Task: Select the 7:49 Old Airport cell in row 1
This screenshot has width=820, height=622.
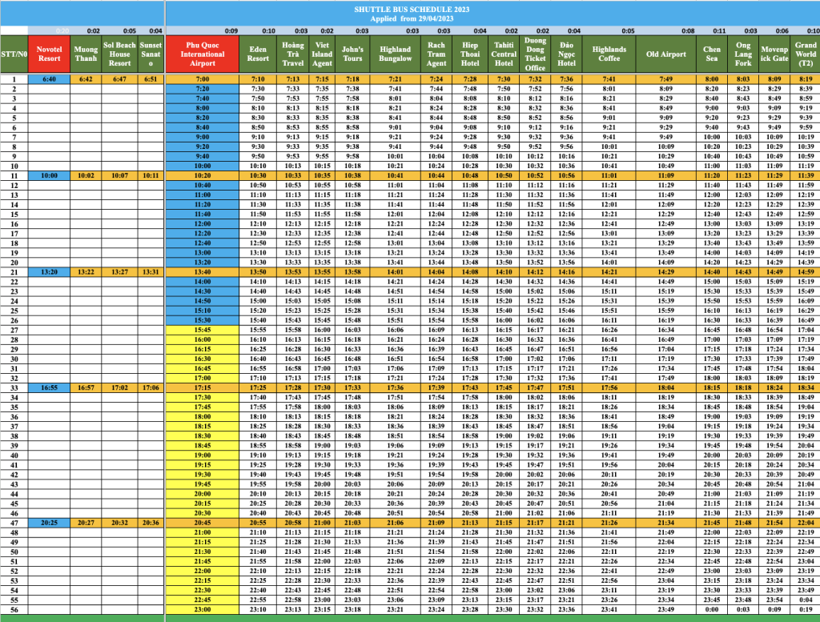Action: [x=665, y=79]
